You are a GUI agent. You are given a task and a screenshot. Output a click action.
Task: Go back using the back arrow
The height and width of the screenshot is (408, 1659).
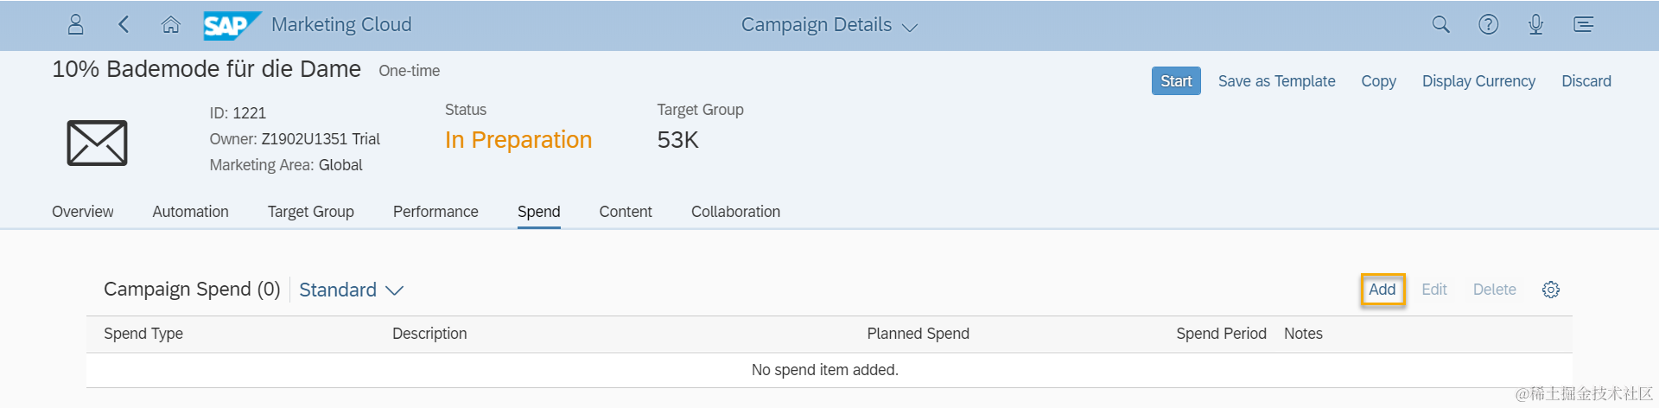tap(124, 24)
